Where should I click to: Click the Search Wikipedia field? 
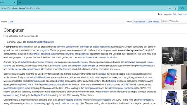pos(174,21)
